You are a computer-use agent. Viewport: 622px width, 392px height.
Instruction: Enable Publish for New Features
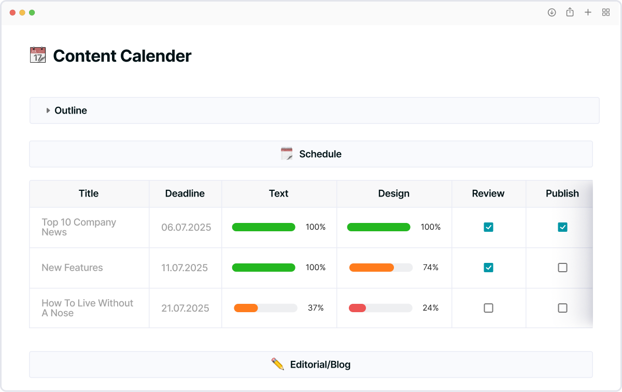pos(562,268)
